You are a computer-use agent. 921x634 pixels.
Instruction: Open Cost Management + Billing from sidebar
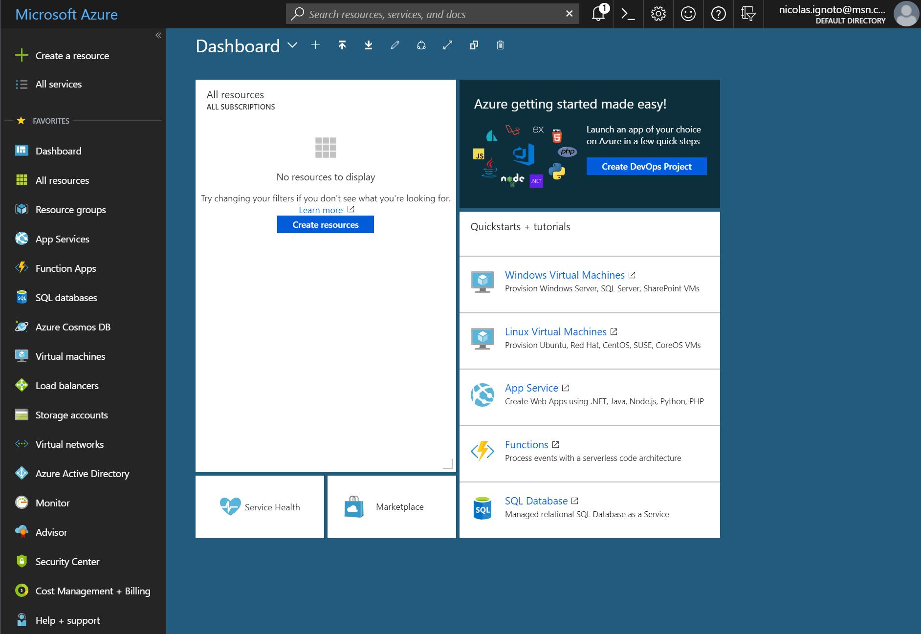point(93,590)
